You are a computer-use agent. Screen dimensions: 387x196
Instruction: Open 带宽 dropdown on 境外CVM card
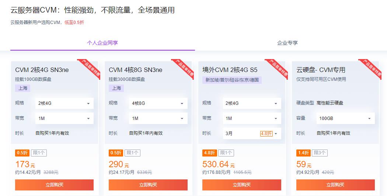(252, 118)
